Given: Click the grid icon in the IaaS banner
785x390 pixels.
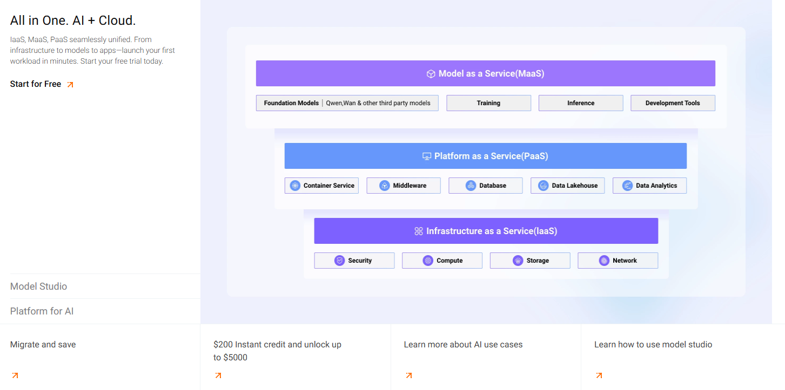Looking at the screenshot, I should coord(419,231).
